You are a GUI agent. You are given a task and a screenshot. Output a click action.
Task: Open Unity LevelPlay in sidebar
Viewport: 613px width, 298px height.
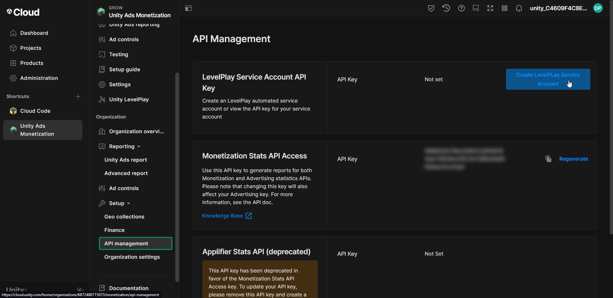[x=129, y=99]
